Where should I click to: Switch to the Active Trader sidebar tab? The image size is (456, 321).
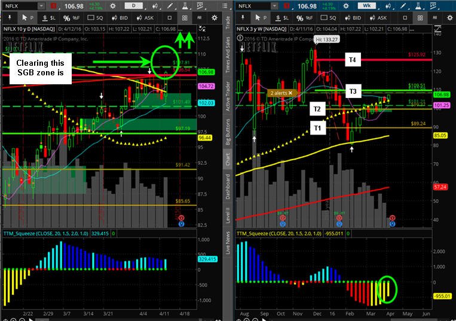point(228,96)
